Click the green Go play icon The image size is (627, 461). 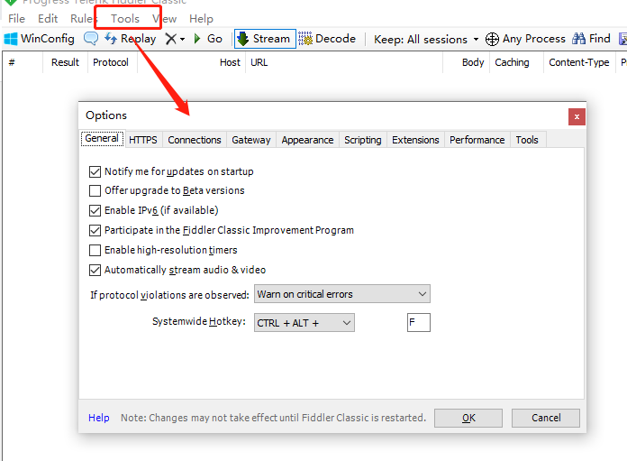196,39
